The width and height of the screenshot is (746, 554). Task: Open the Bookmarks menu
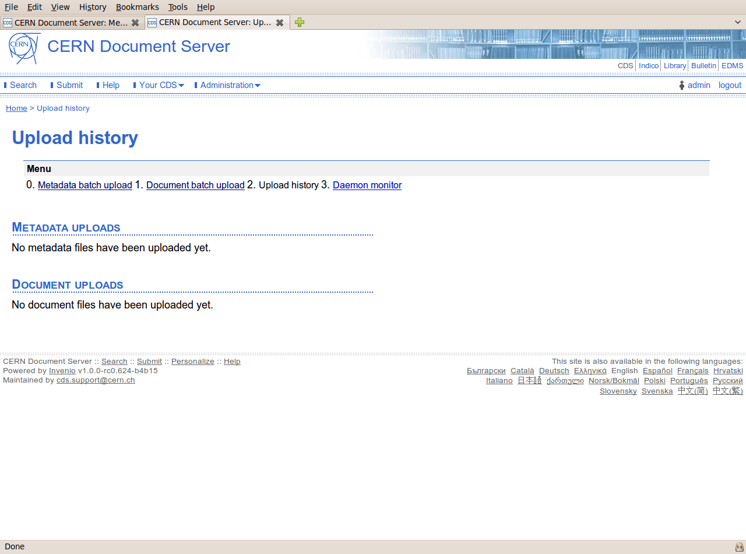tap(138, 7)
